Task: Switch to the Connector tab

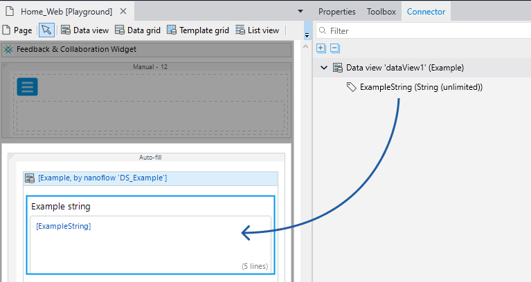Action: 426,12
